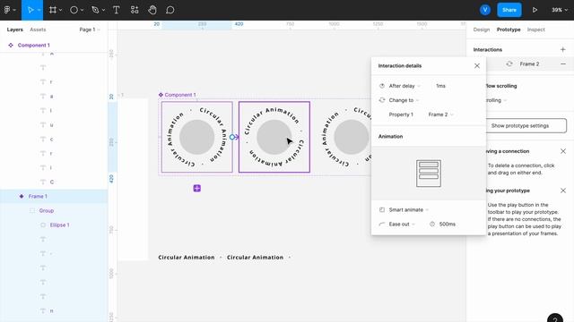Image resolution: width=574 pixels, height=322 pixels.
Task: Select the Frame tool
Action: point(53,10)
